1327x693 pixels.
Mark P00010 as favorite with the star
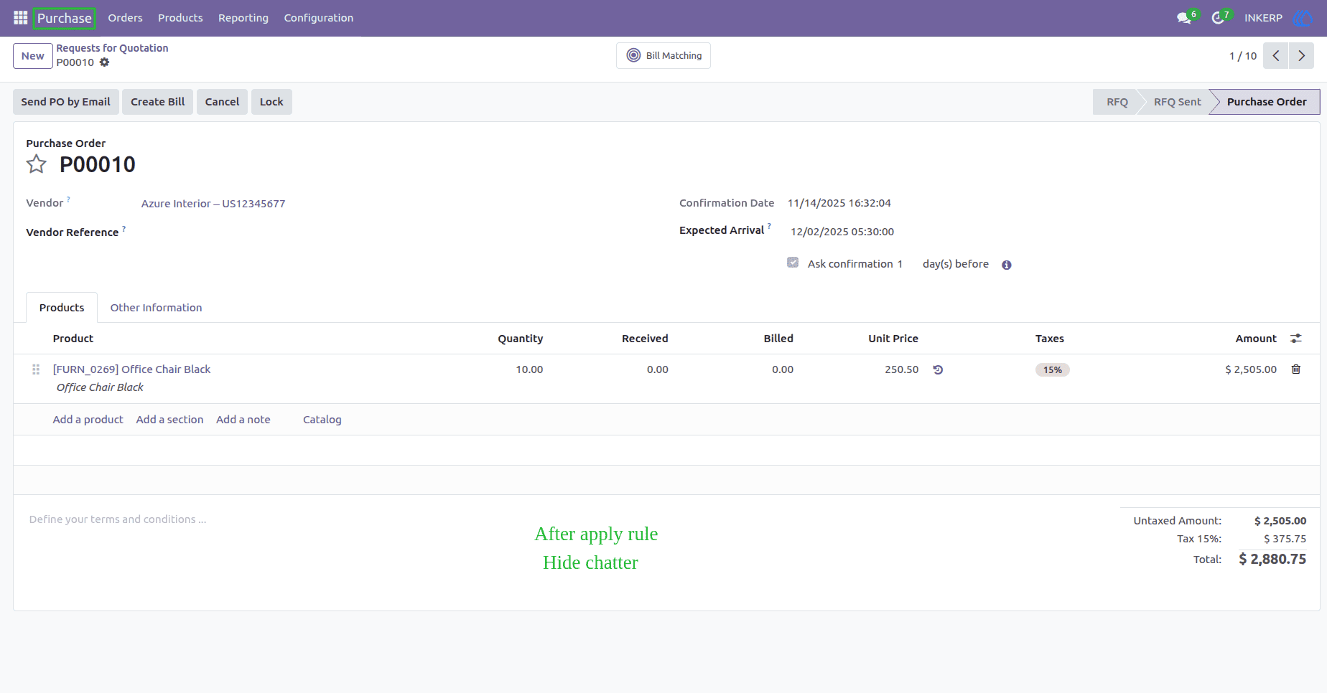(37, 164)
